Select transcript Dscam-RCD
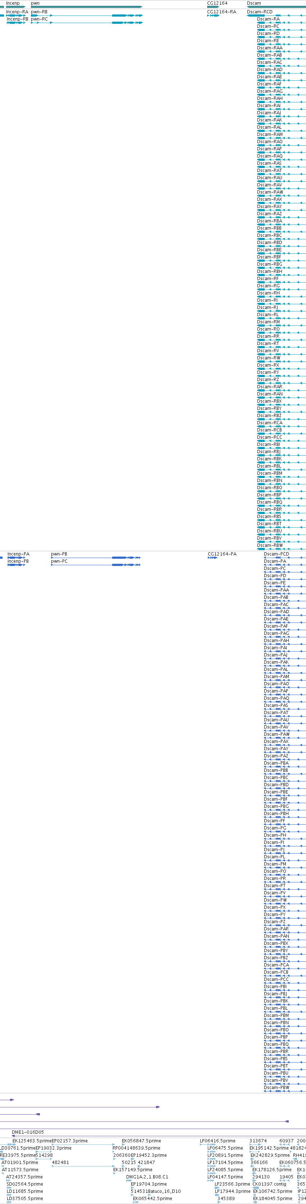The image size is (306, 1204). [260, 12]
